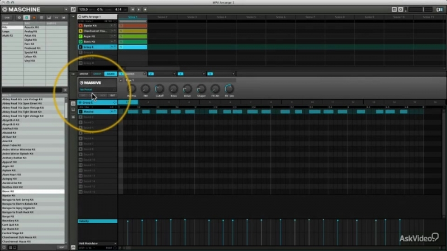
Task: Click the Massive plugin logo
Action: [x=91, y=83]
